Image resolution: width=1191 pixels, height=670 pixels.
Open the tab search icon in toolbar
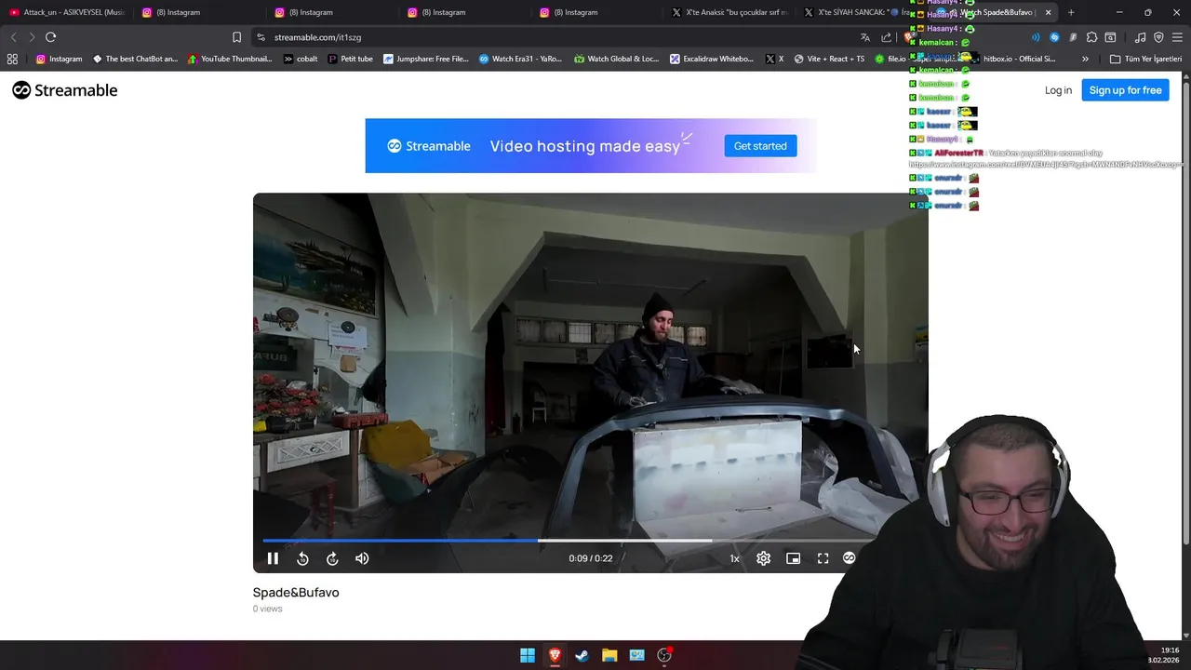click(1110, 37)
